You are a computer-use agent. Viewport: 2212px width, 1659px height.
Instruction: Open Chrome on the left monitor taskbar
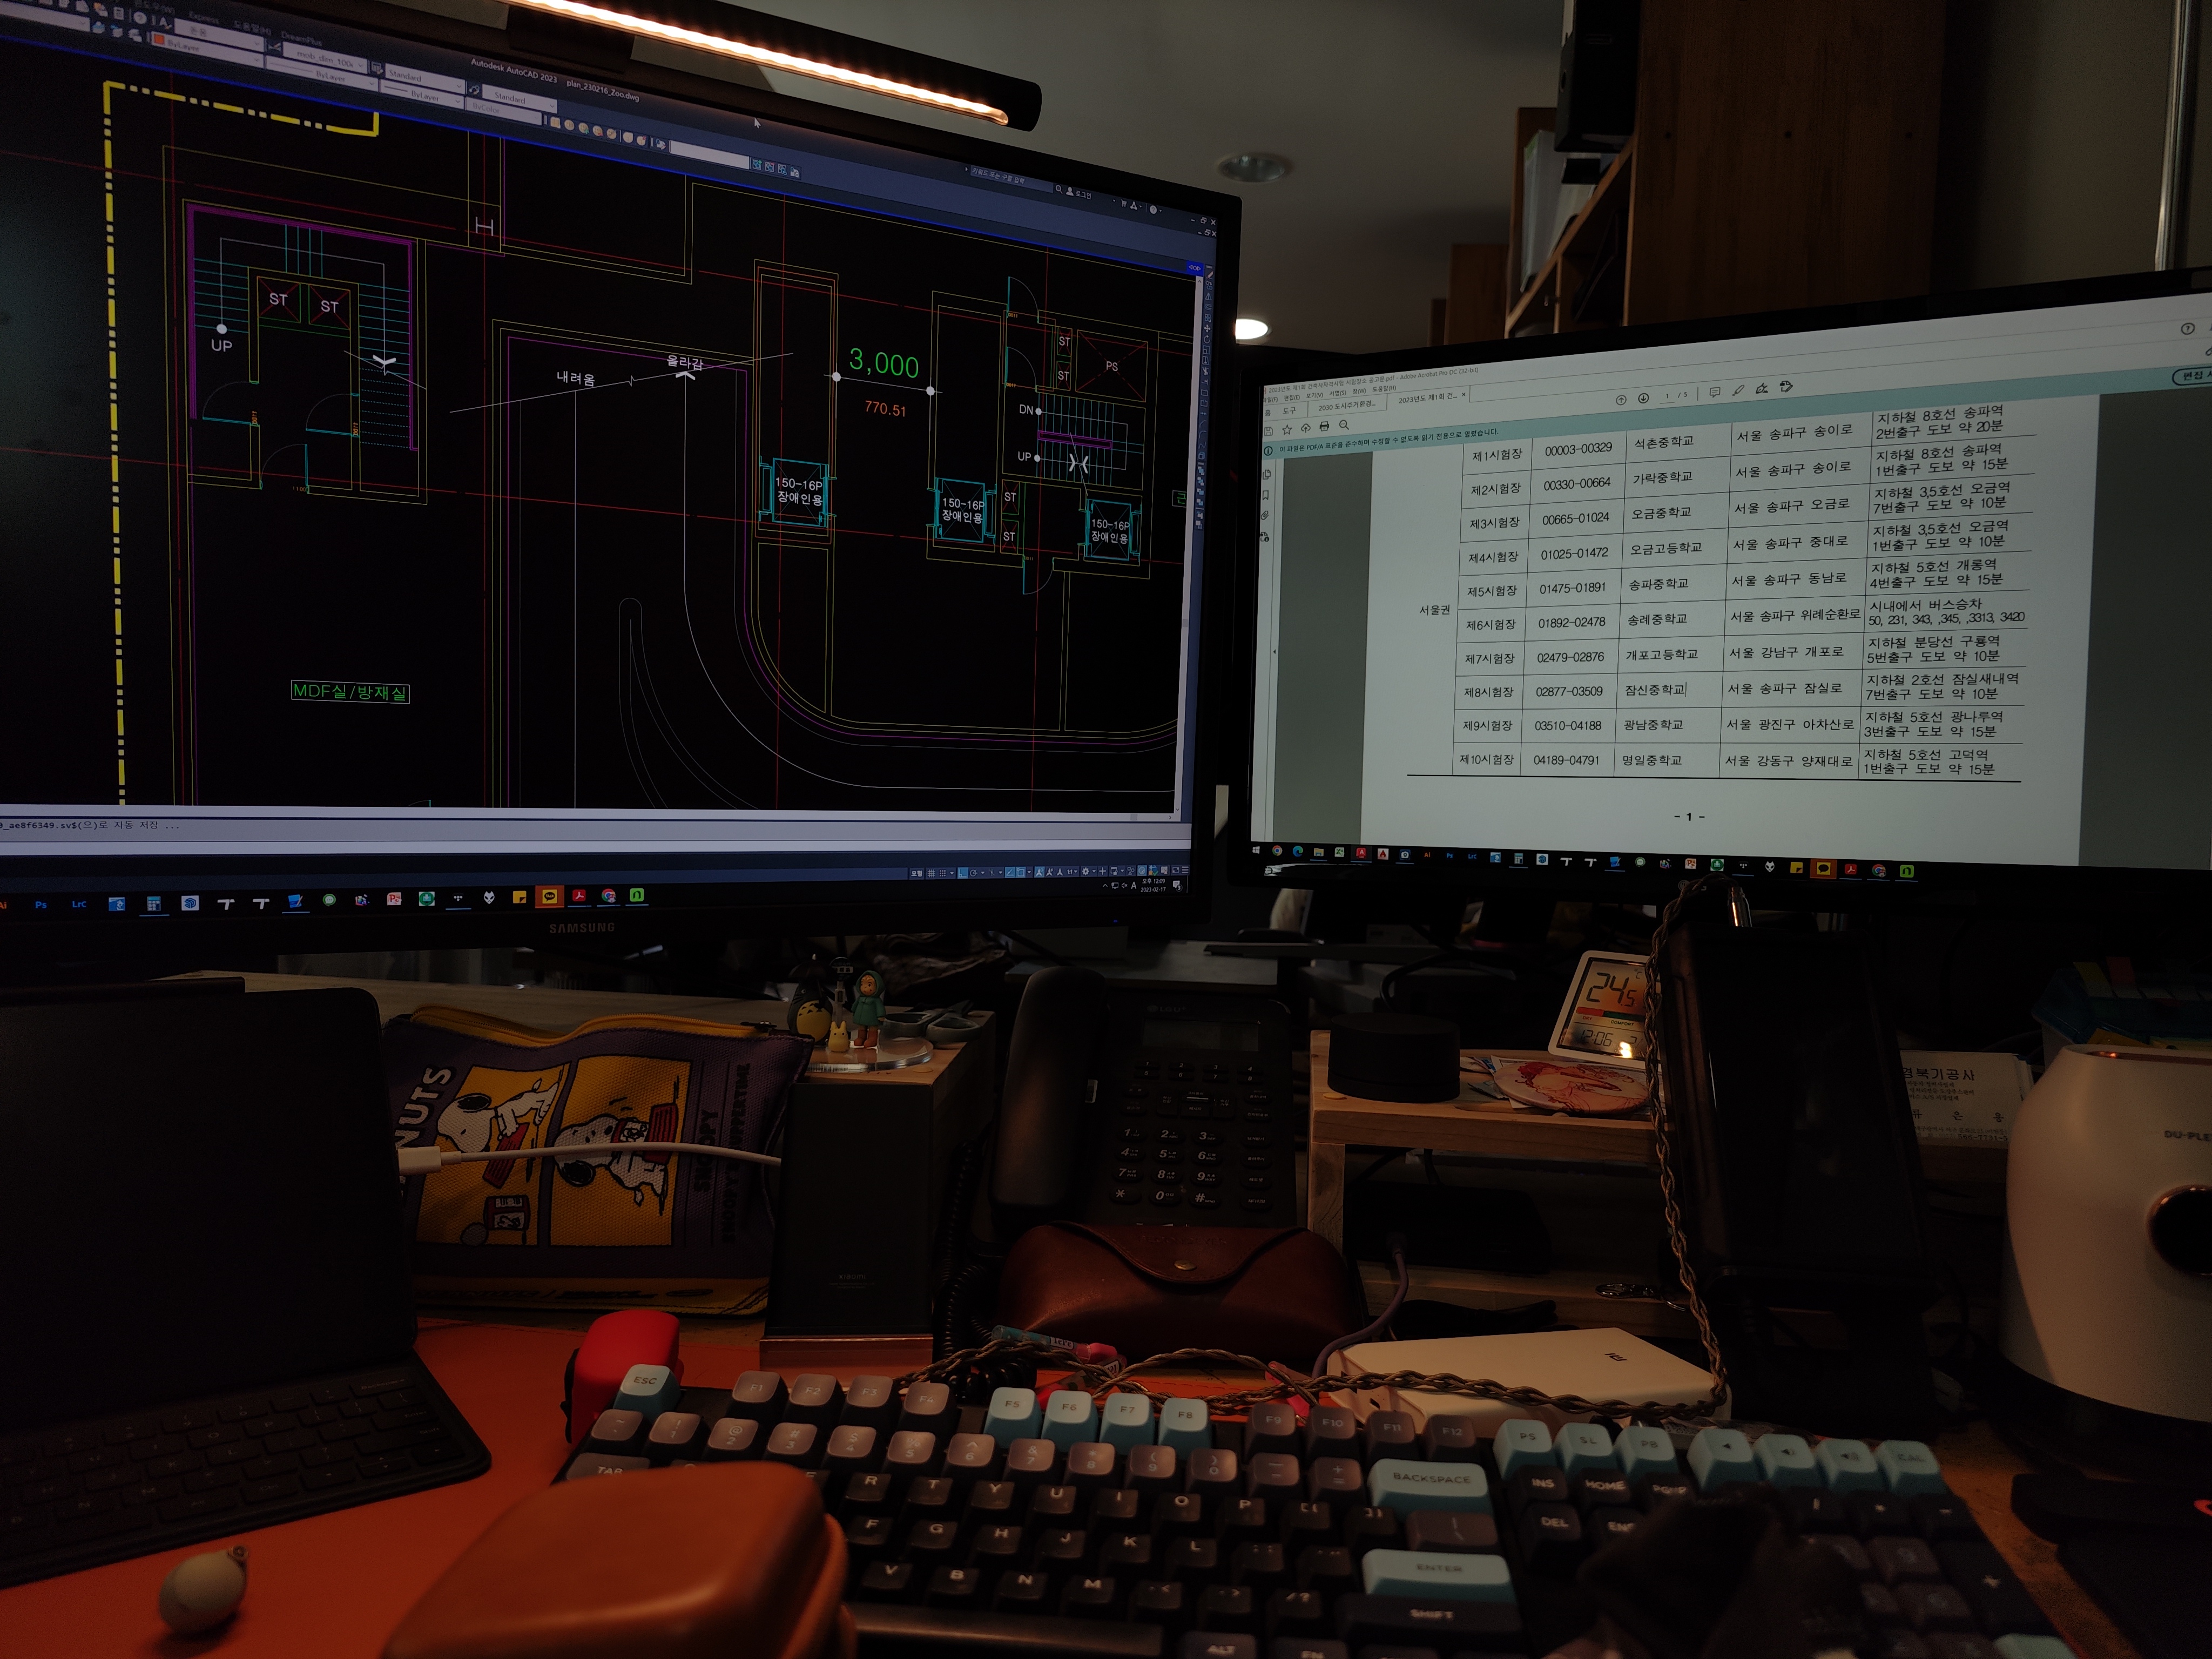(x=609, y=895)
